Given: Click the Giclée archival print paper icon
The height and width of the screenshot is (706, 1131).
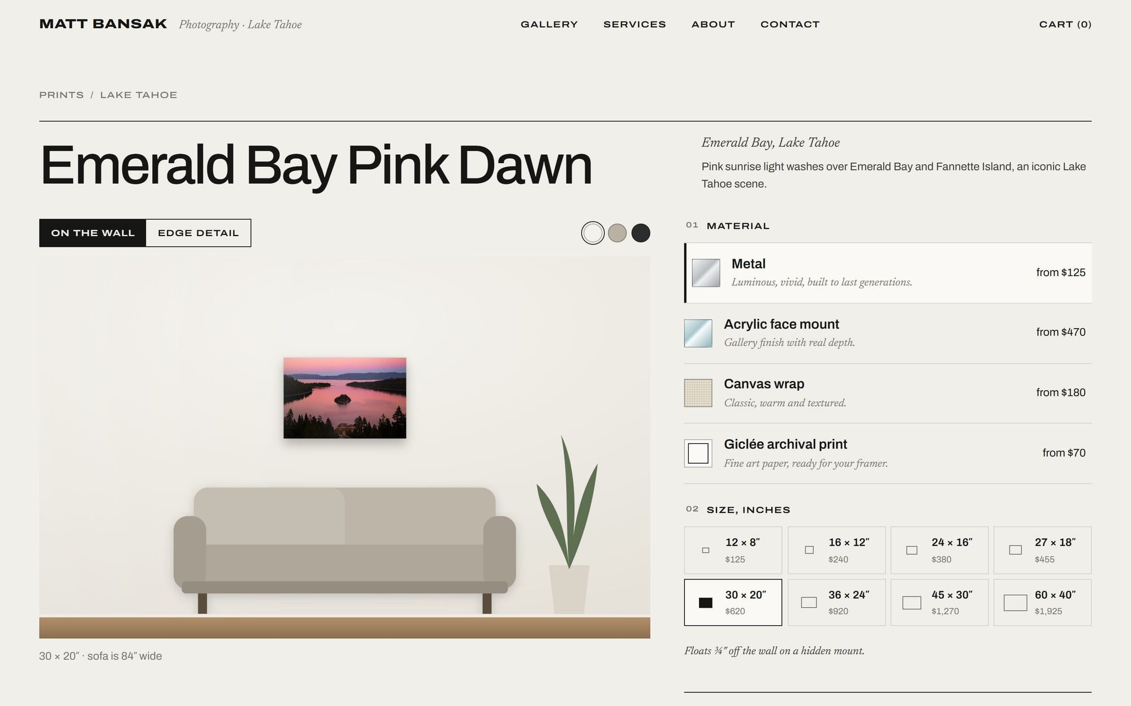Looking at the screenshot, I should click(698, 454).
